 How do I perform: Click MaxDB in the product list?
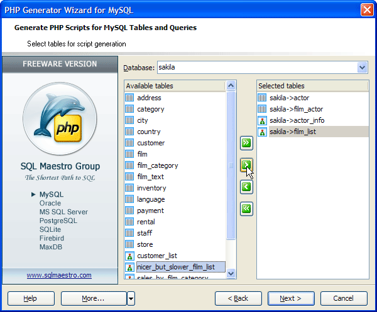51,247
